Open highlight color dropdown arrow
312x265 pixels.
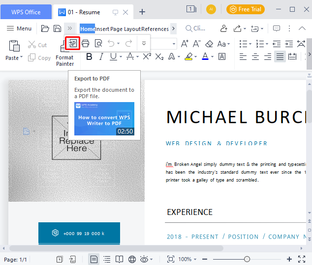click(196, 57)
